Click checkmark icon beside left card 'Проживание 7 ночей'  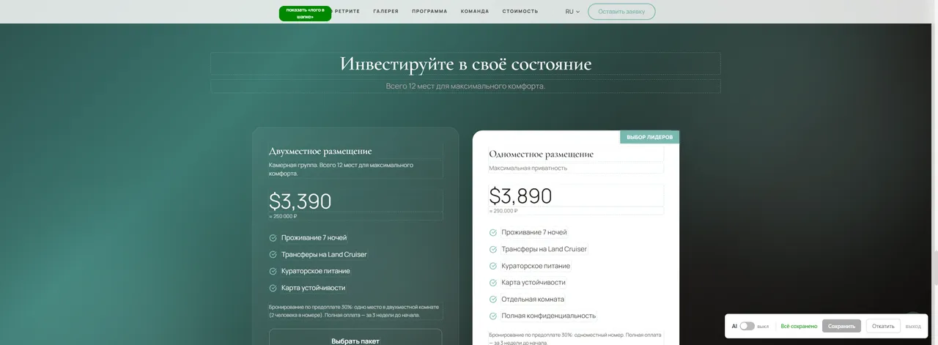click(x=273, y=238)
